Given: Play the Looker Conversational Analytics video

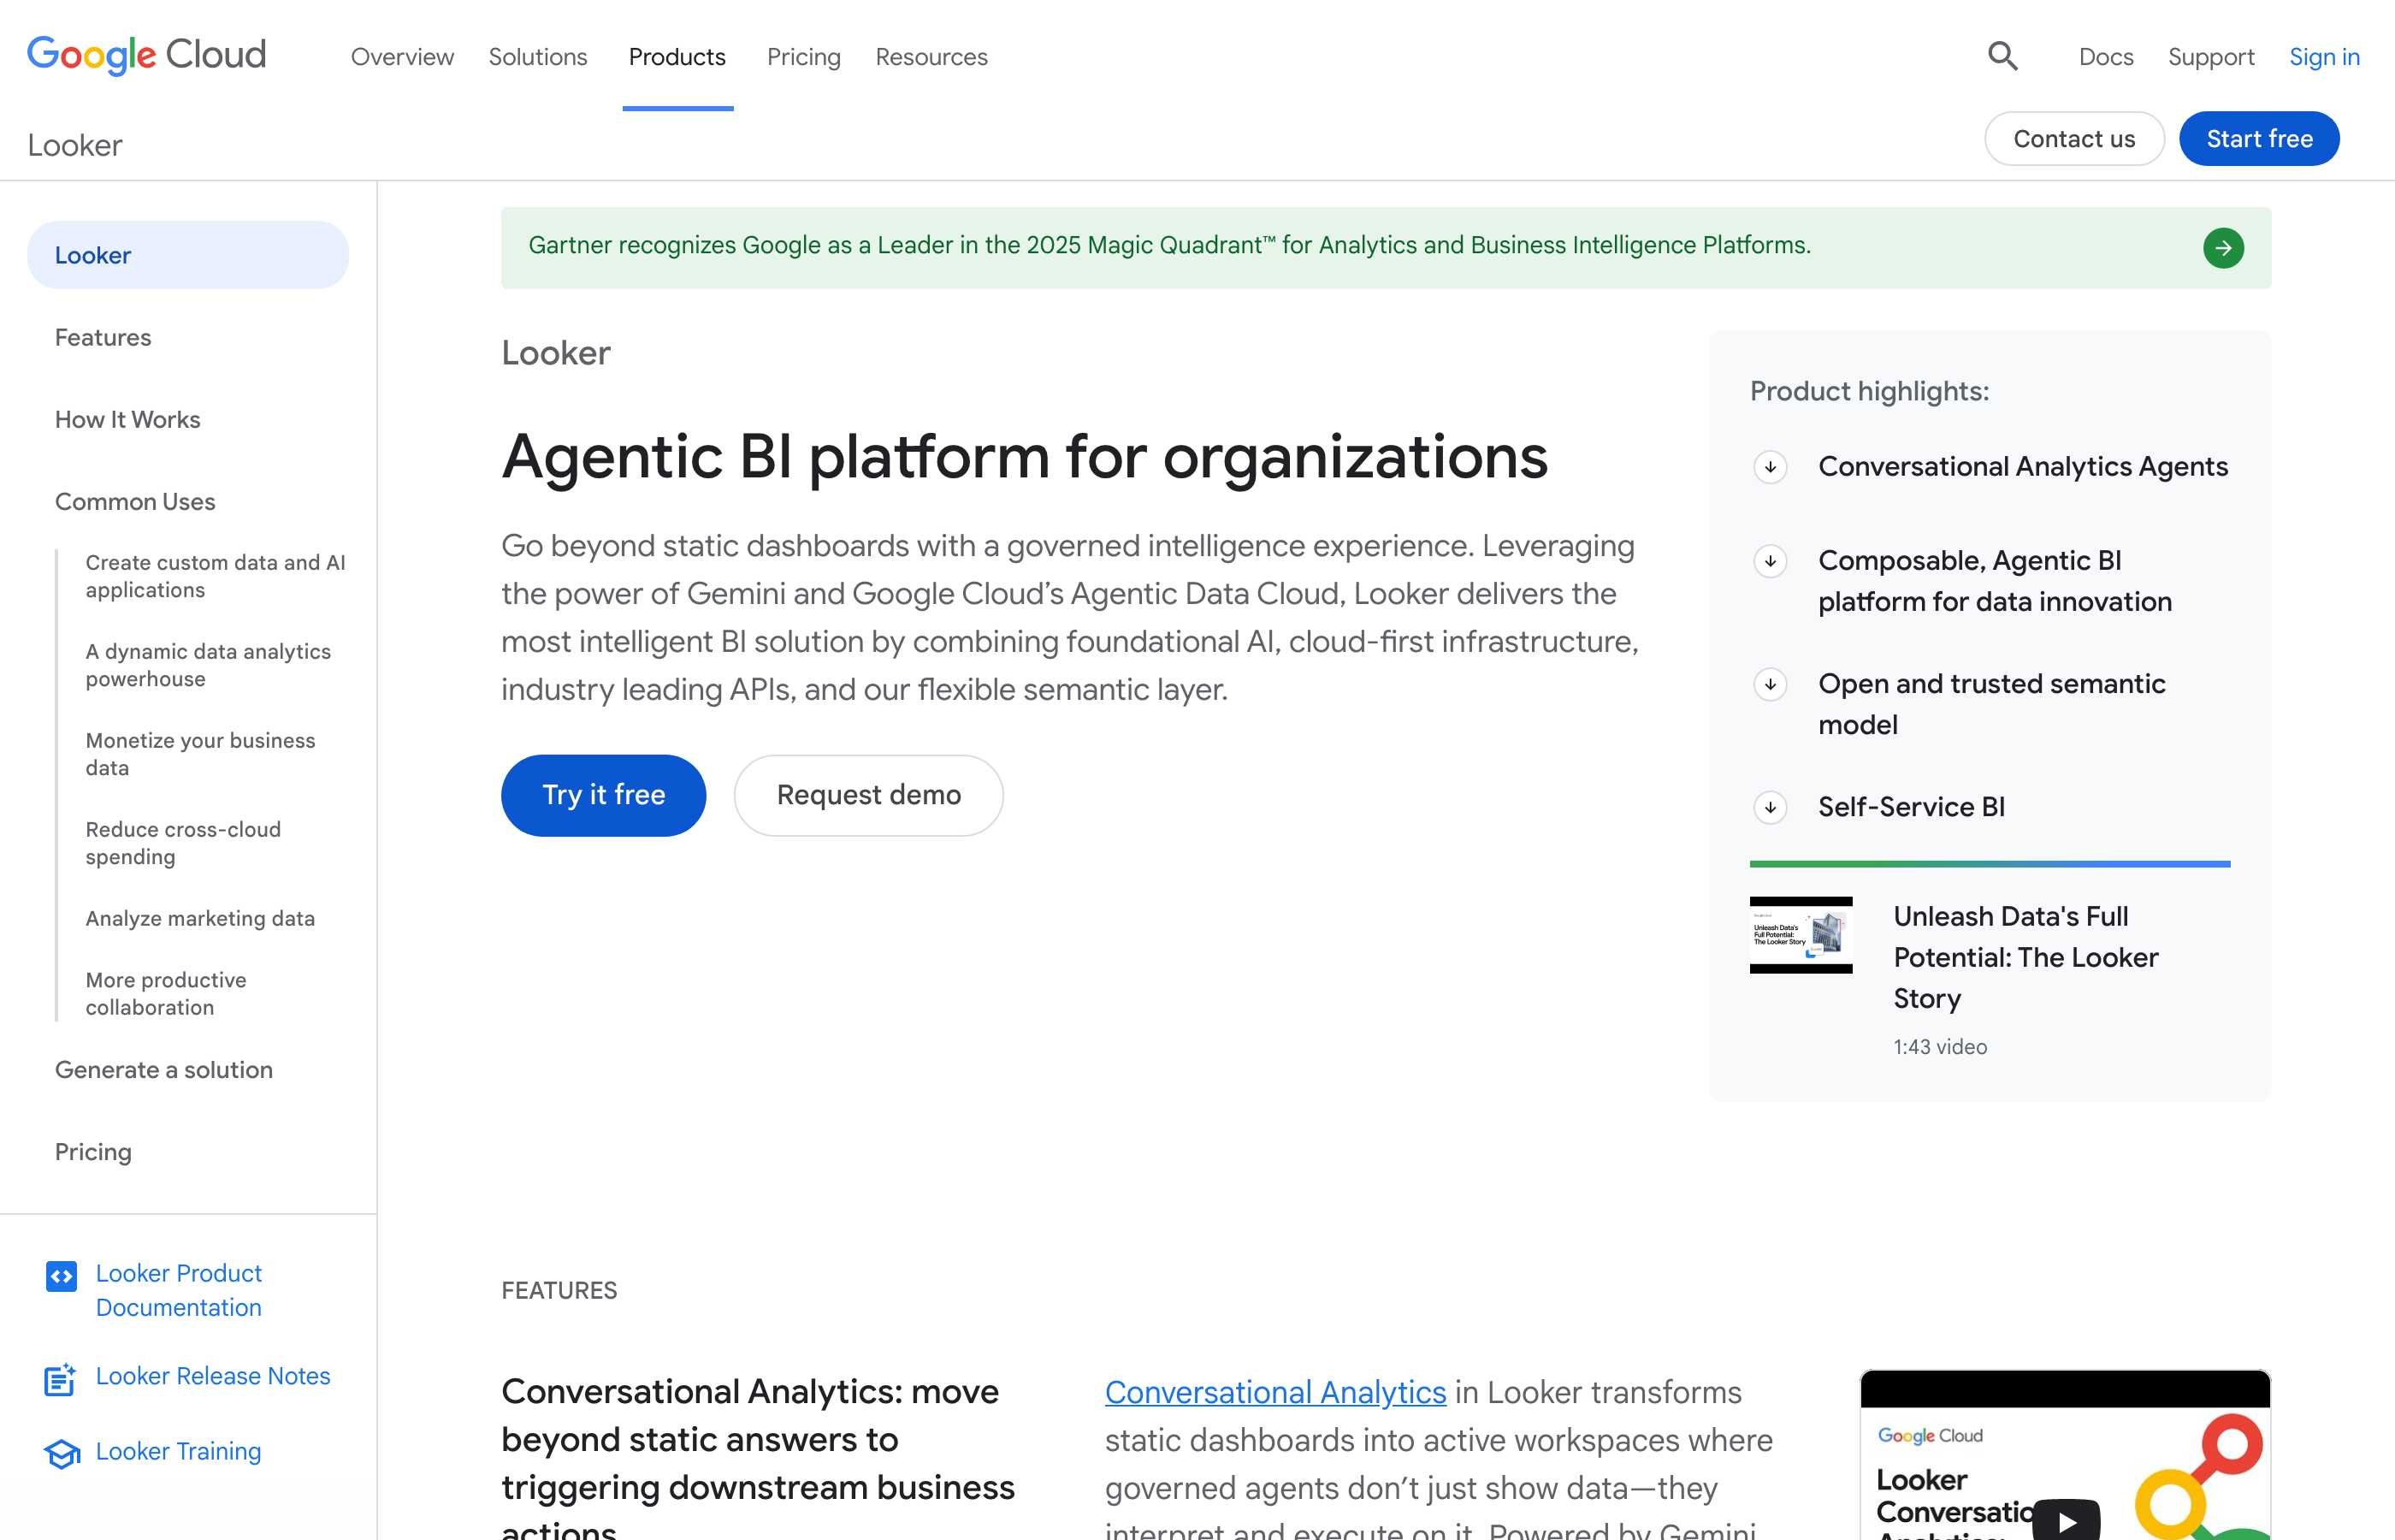Looking at the screenshot, I should pyautogui.click(x=2067, y=1521).
